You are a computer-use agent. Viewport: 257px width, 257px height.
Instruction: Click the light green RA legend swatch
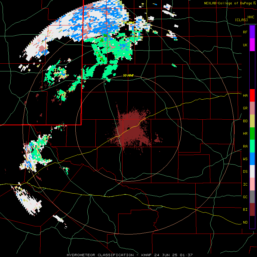252,146
